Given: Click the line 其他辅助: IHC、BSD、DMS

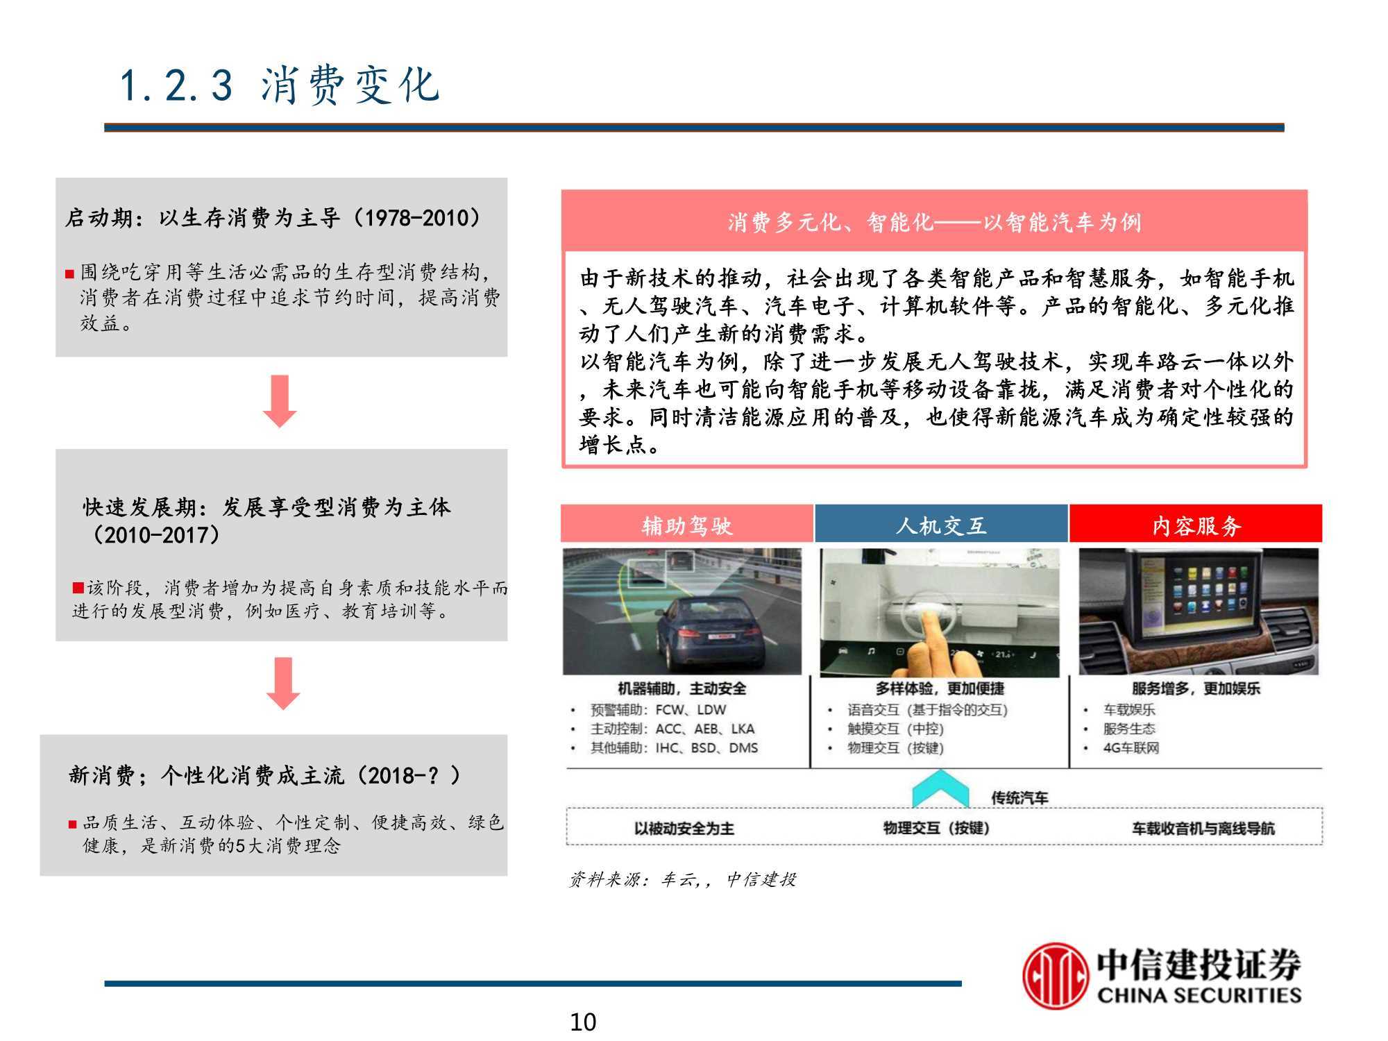Looking at the screenshot, I should pos(674,748).
